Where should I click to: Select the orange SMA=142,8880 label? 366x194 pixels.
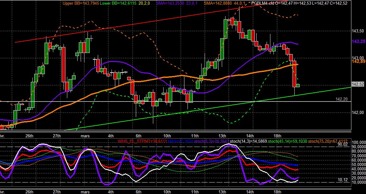point(217,3)
